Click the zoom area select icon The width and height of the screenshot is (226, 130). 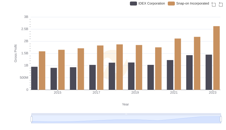click(x=214, y=4)
